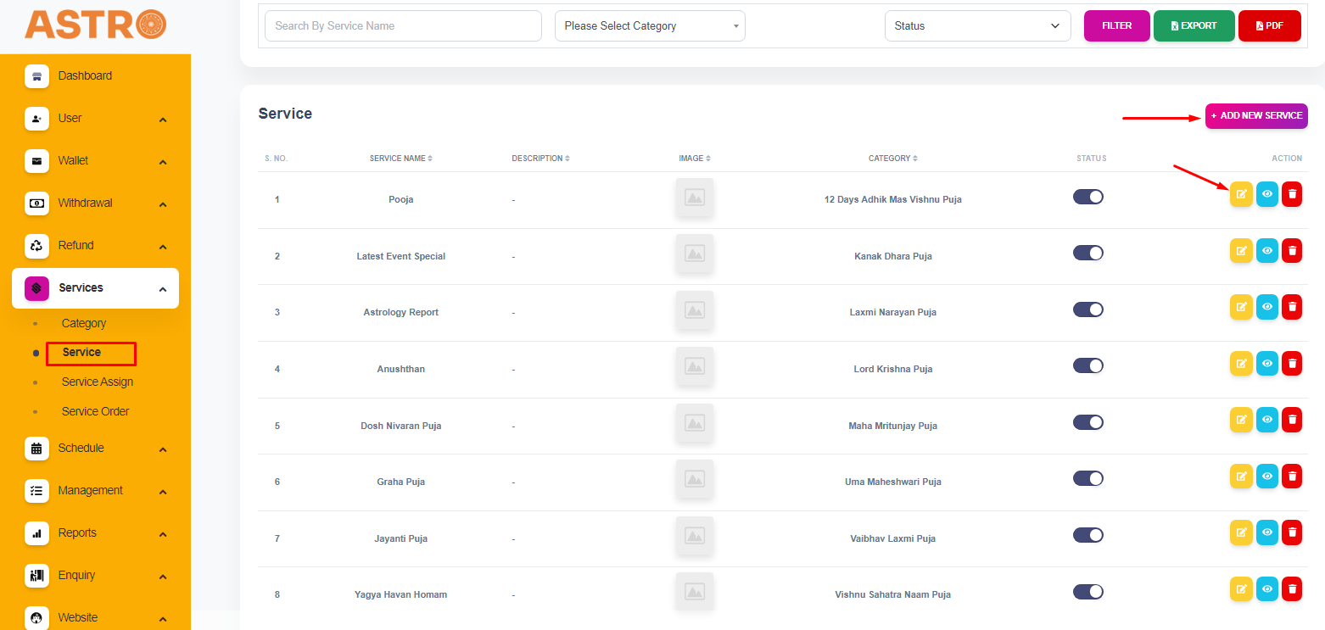Expand the Schedule sidebar menu
Screen dimensions: 1325x630
[x=95, y=449]
